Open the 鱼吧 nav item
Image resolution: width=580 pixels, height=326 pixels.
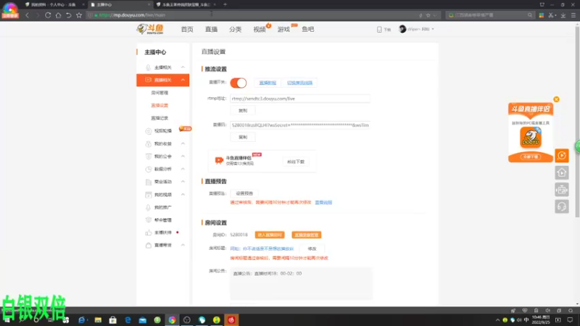point(307,29)
